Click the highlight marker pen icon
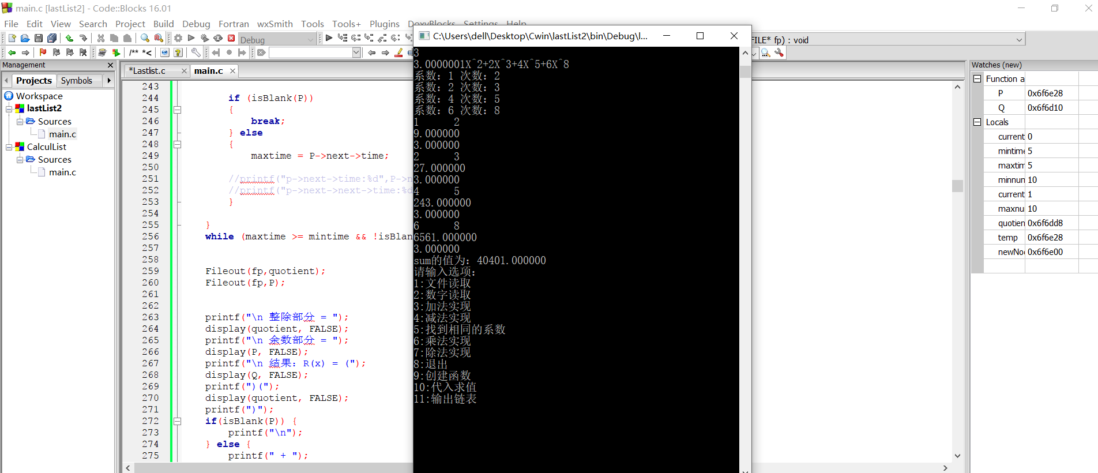Image resolution: width=1098 pixels, height=473 pixels. click(398, 52)
